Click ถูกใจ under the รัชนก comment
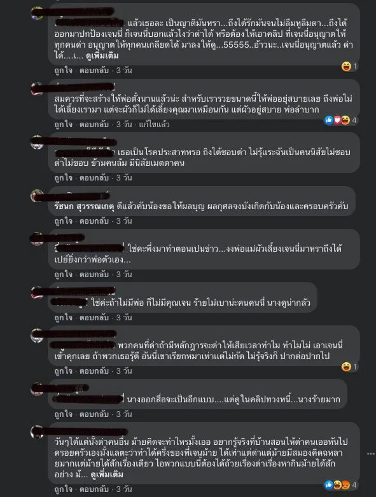This screenshot has height=497, width=376. tap(63, 221)
